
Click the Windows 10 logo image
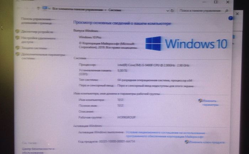point(186,43)
